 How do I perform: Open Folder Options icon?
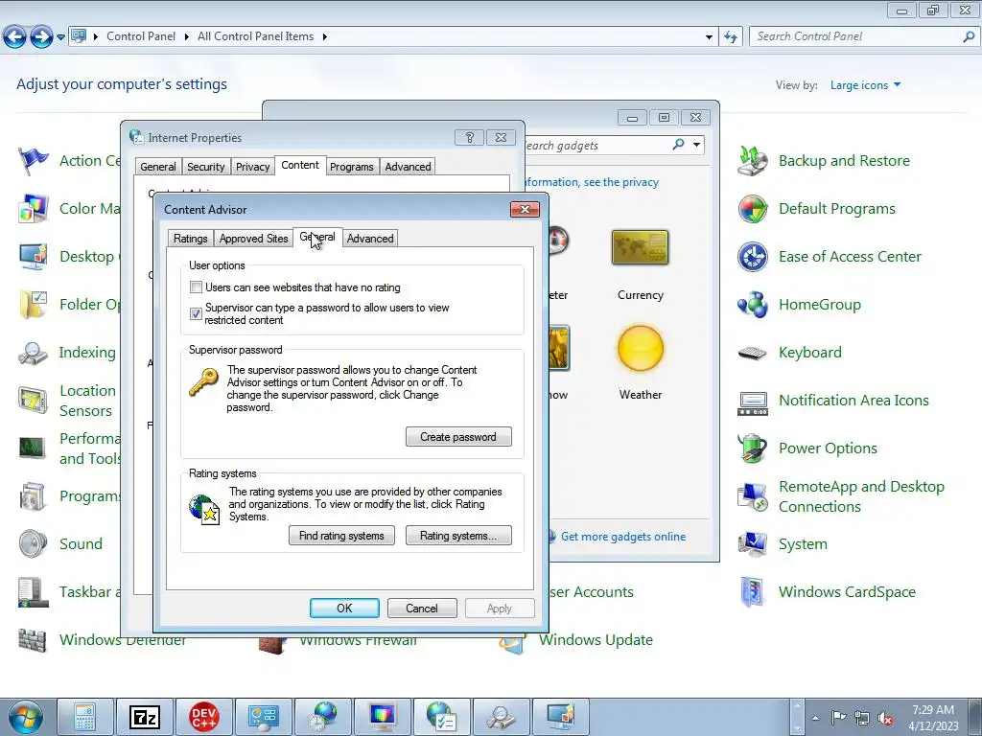coord(33,305)
